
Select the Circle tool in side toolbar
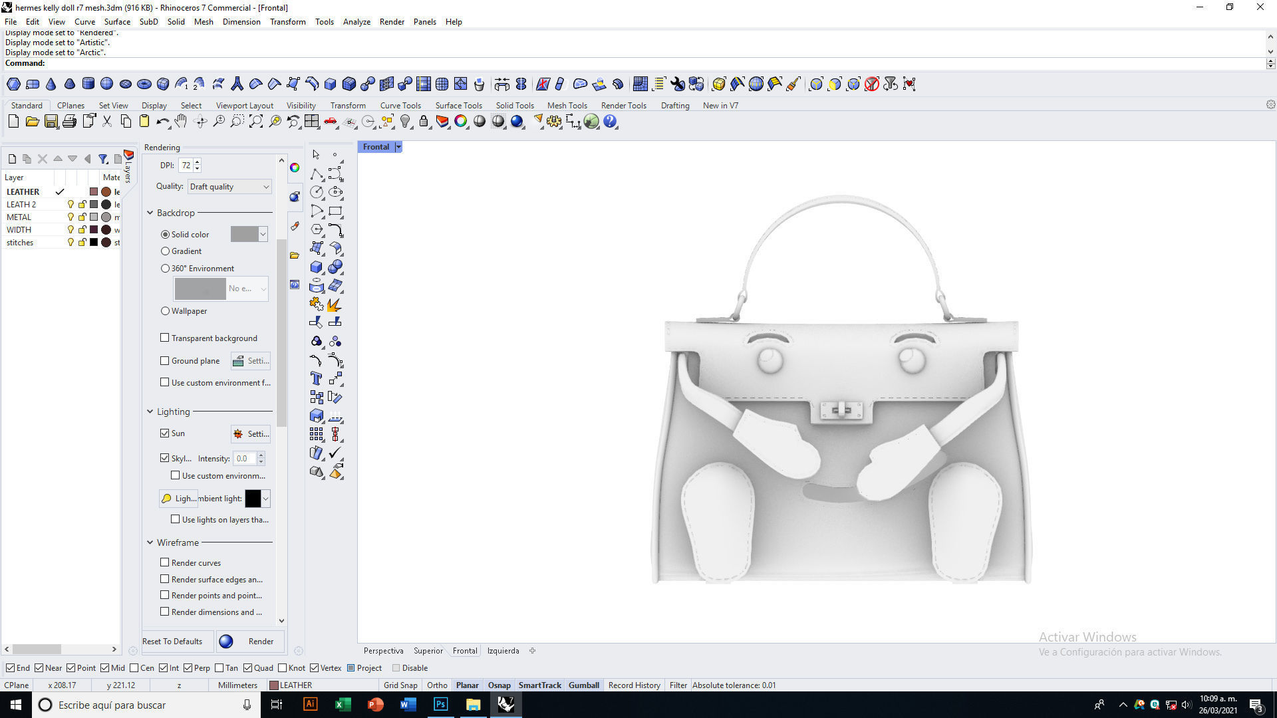[x=317, y=192]
